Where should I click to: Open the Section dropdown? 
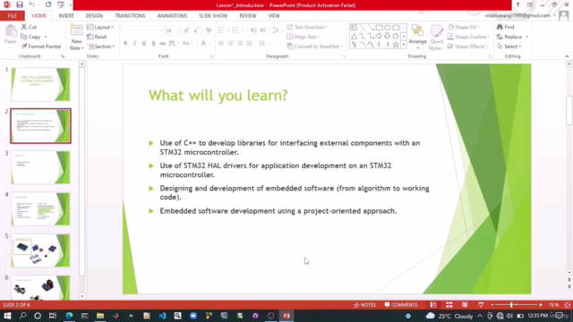click(101, 47)
